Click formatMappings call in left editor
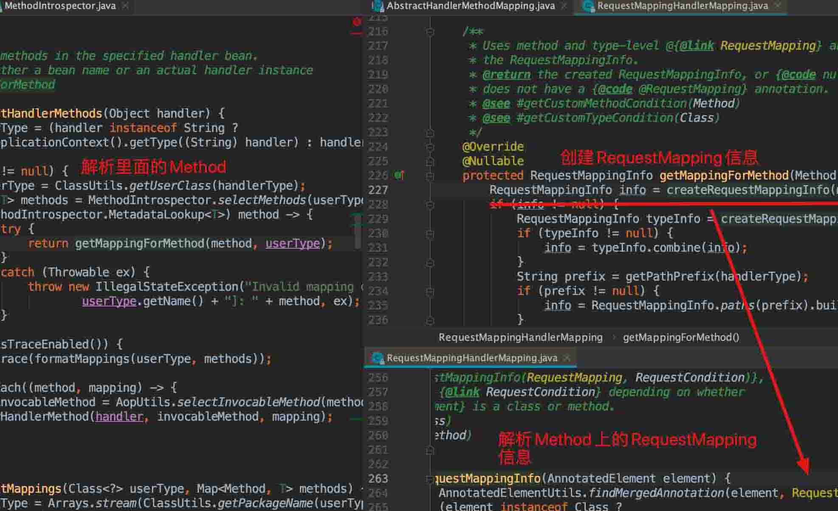 [x=82, y=359]
